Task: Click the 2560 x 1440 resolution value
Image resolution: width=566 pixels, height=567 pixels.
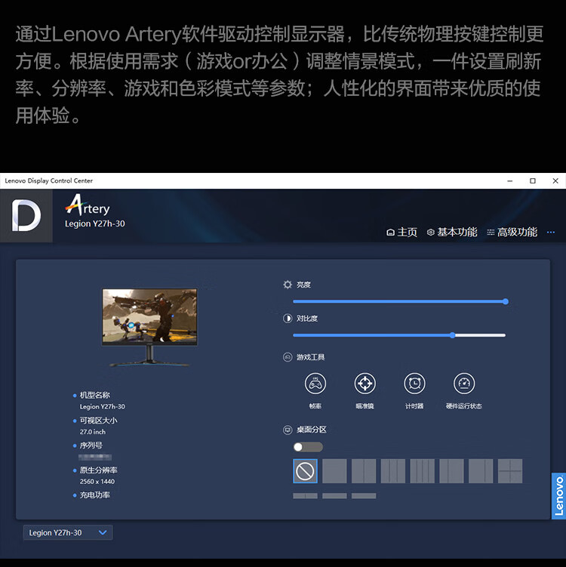Action: (97, 482)
